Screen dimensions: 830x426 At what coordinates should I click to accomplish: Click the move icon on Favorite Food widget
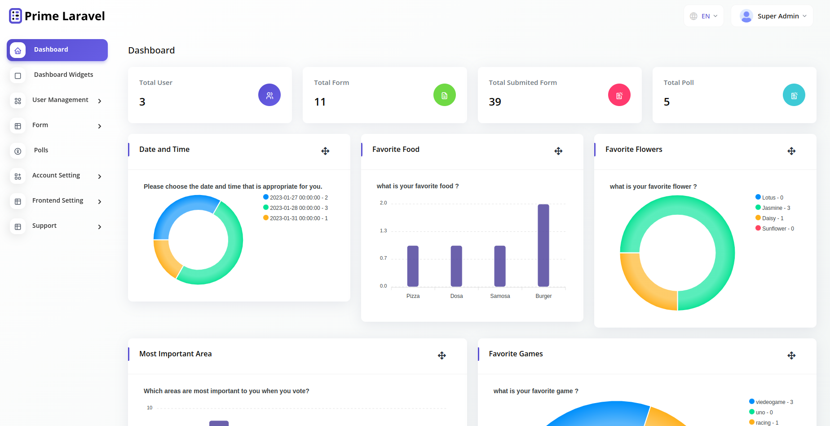click(x=558, y=151)
